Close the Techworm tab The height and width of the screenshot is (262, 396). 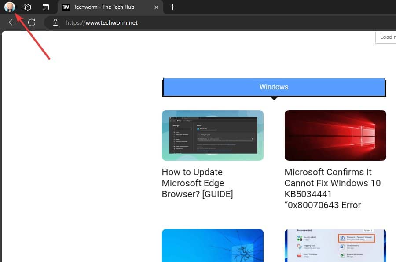pos(156,7)
